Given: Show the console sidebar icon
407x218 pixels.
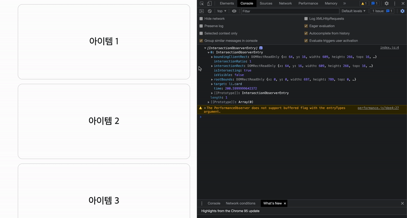Looking at the screenshot, I should 201,11.
